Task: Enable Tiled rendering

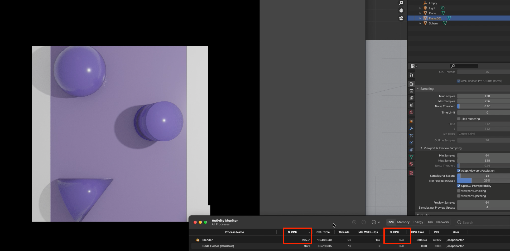Action: [x=459, y=119]
